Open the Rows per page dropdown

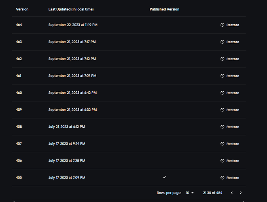[189, 193]
